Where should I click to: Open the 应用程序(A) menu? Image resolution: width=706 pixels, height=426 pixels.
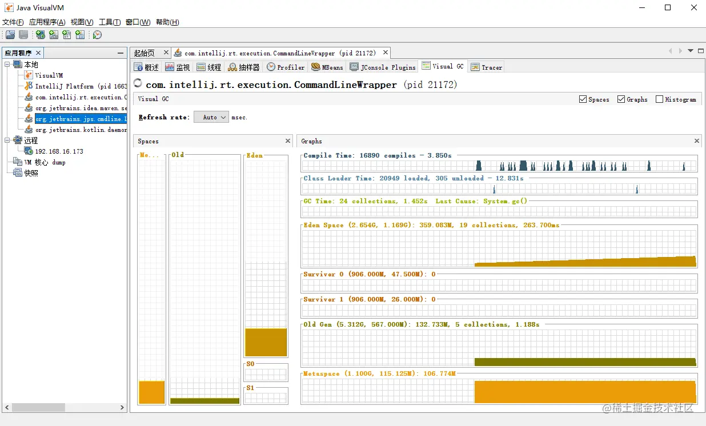(47, 22)
